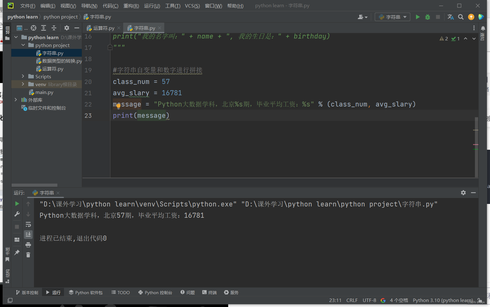Image resolution: width=490 pixels, height=307 pixels.
Task: Start debugging with the bug icon
Action: point(428,17)
